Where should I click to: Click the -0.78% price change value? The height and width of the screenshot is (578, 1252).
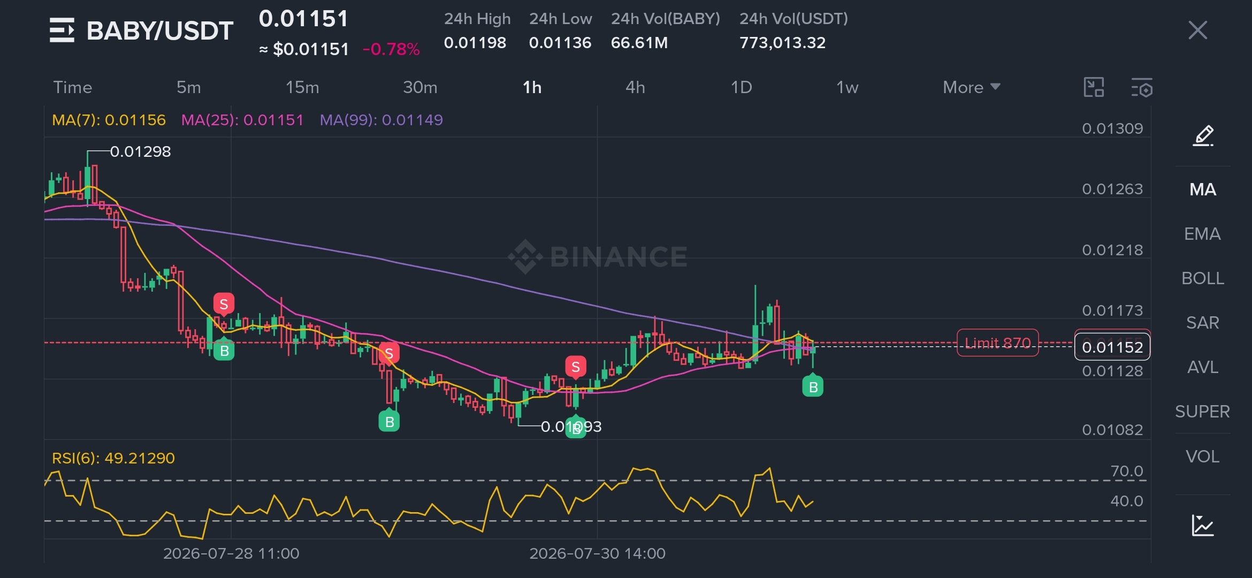[x=391, y=49]
